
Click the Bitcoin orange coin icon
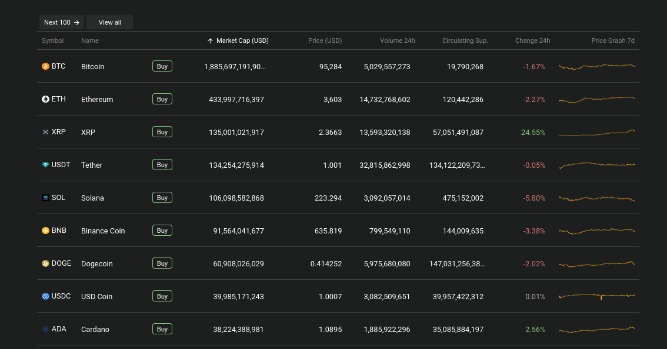[45, 67]
